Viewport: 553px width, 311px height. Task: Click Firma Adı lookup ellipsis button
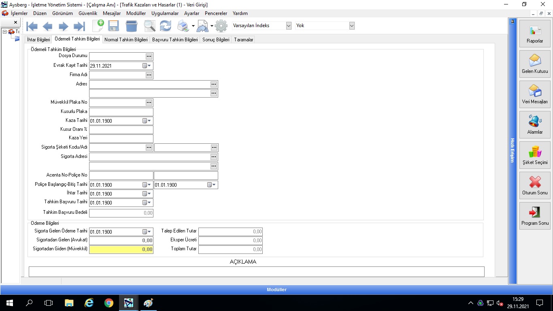(x=149, y=75)
